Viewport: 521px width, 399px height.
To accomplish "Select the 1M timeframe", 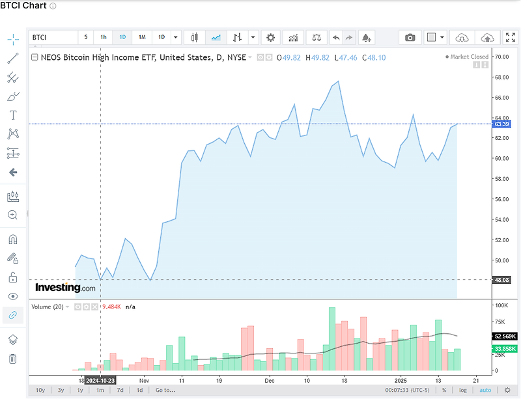I will tap(141, 37).
